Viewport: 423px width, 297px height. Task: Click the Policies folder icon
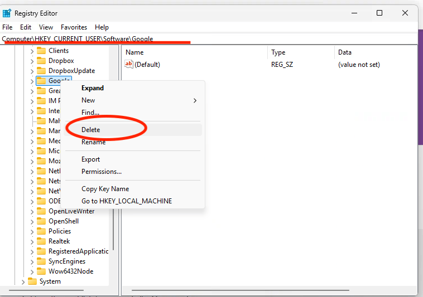[x=41, y=231]
